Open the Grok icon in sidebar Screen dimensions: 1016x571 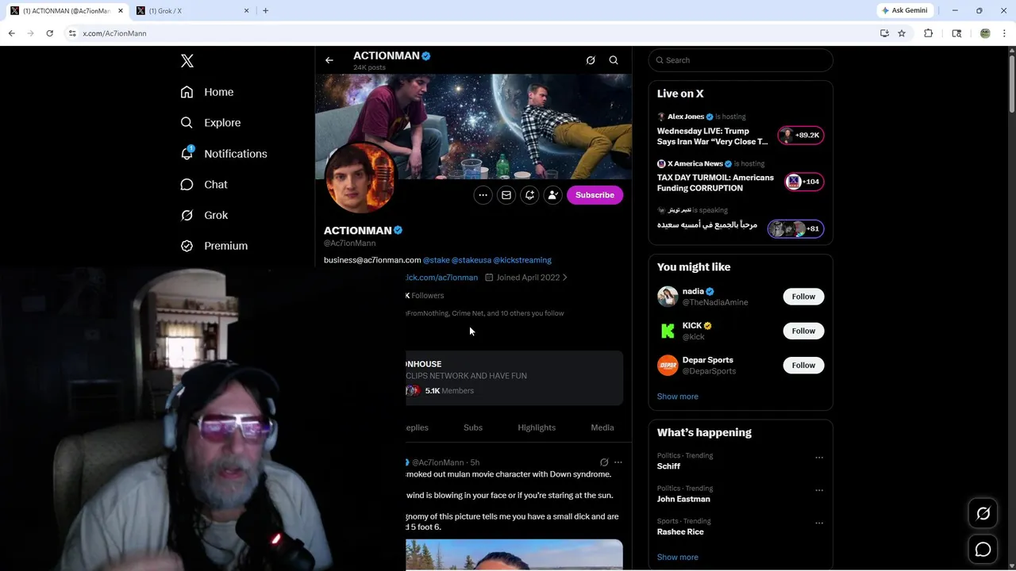(x=187, y=215)
